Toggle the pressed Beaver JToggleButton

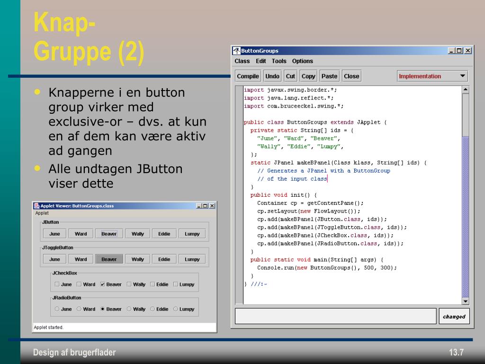(x=109, y=259)
